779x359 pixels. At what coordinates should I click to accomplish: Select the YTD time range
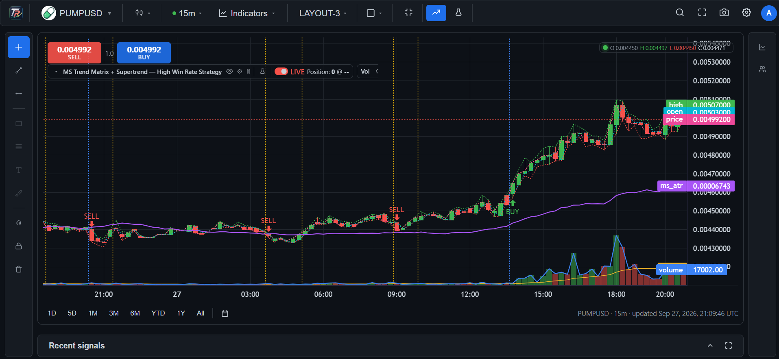coord(158,313)
